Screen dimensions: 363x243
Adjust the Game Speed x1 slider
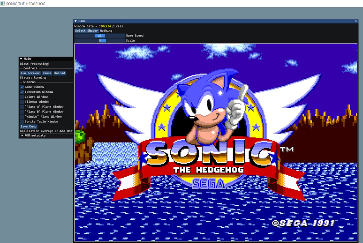(x=100, y=35)
